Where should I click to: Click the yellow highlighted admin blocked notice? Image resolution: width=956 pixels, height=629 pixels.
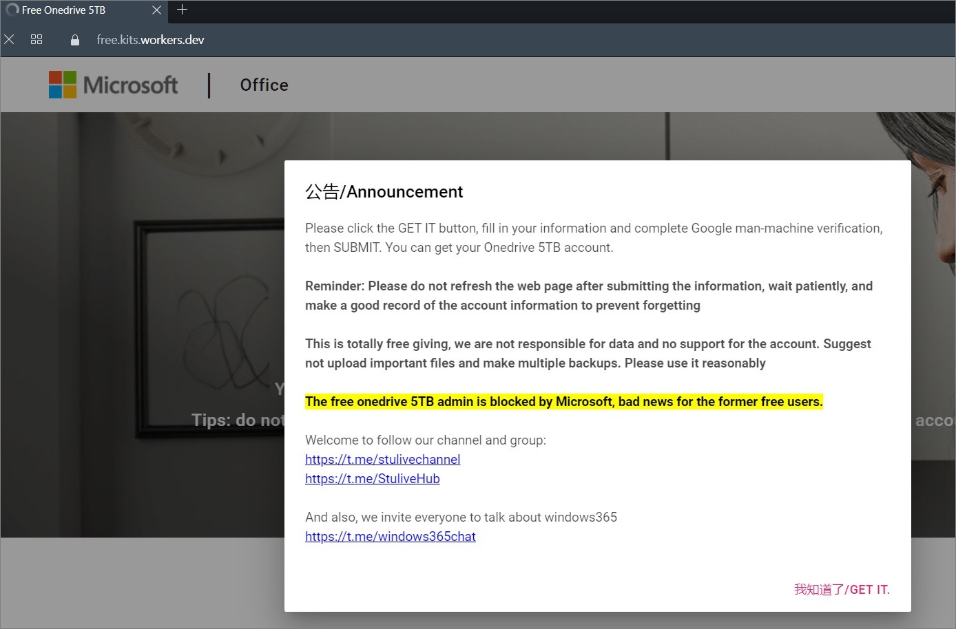click(564, 401)
